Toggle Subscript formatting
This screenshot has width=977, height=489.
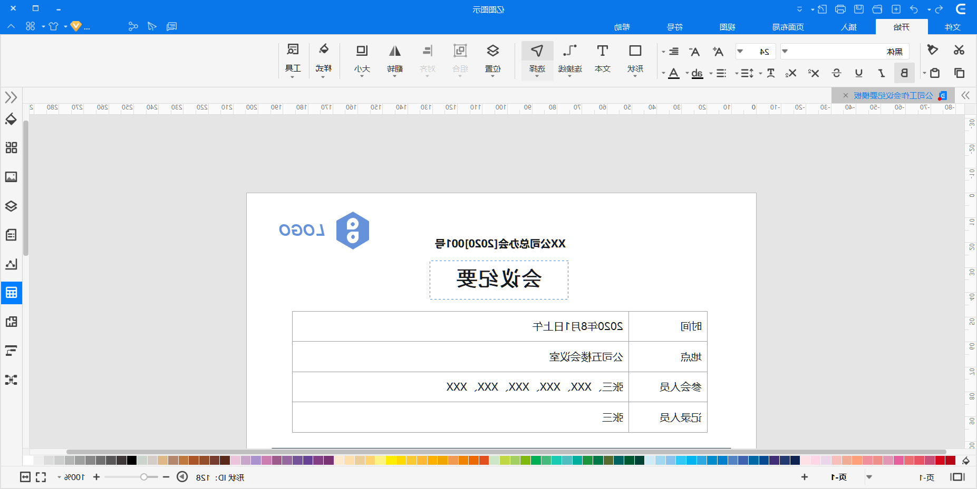[790, 73]
